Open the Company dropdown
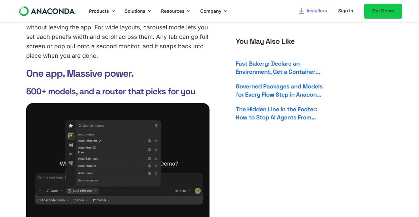 click(x=214, y=11)
